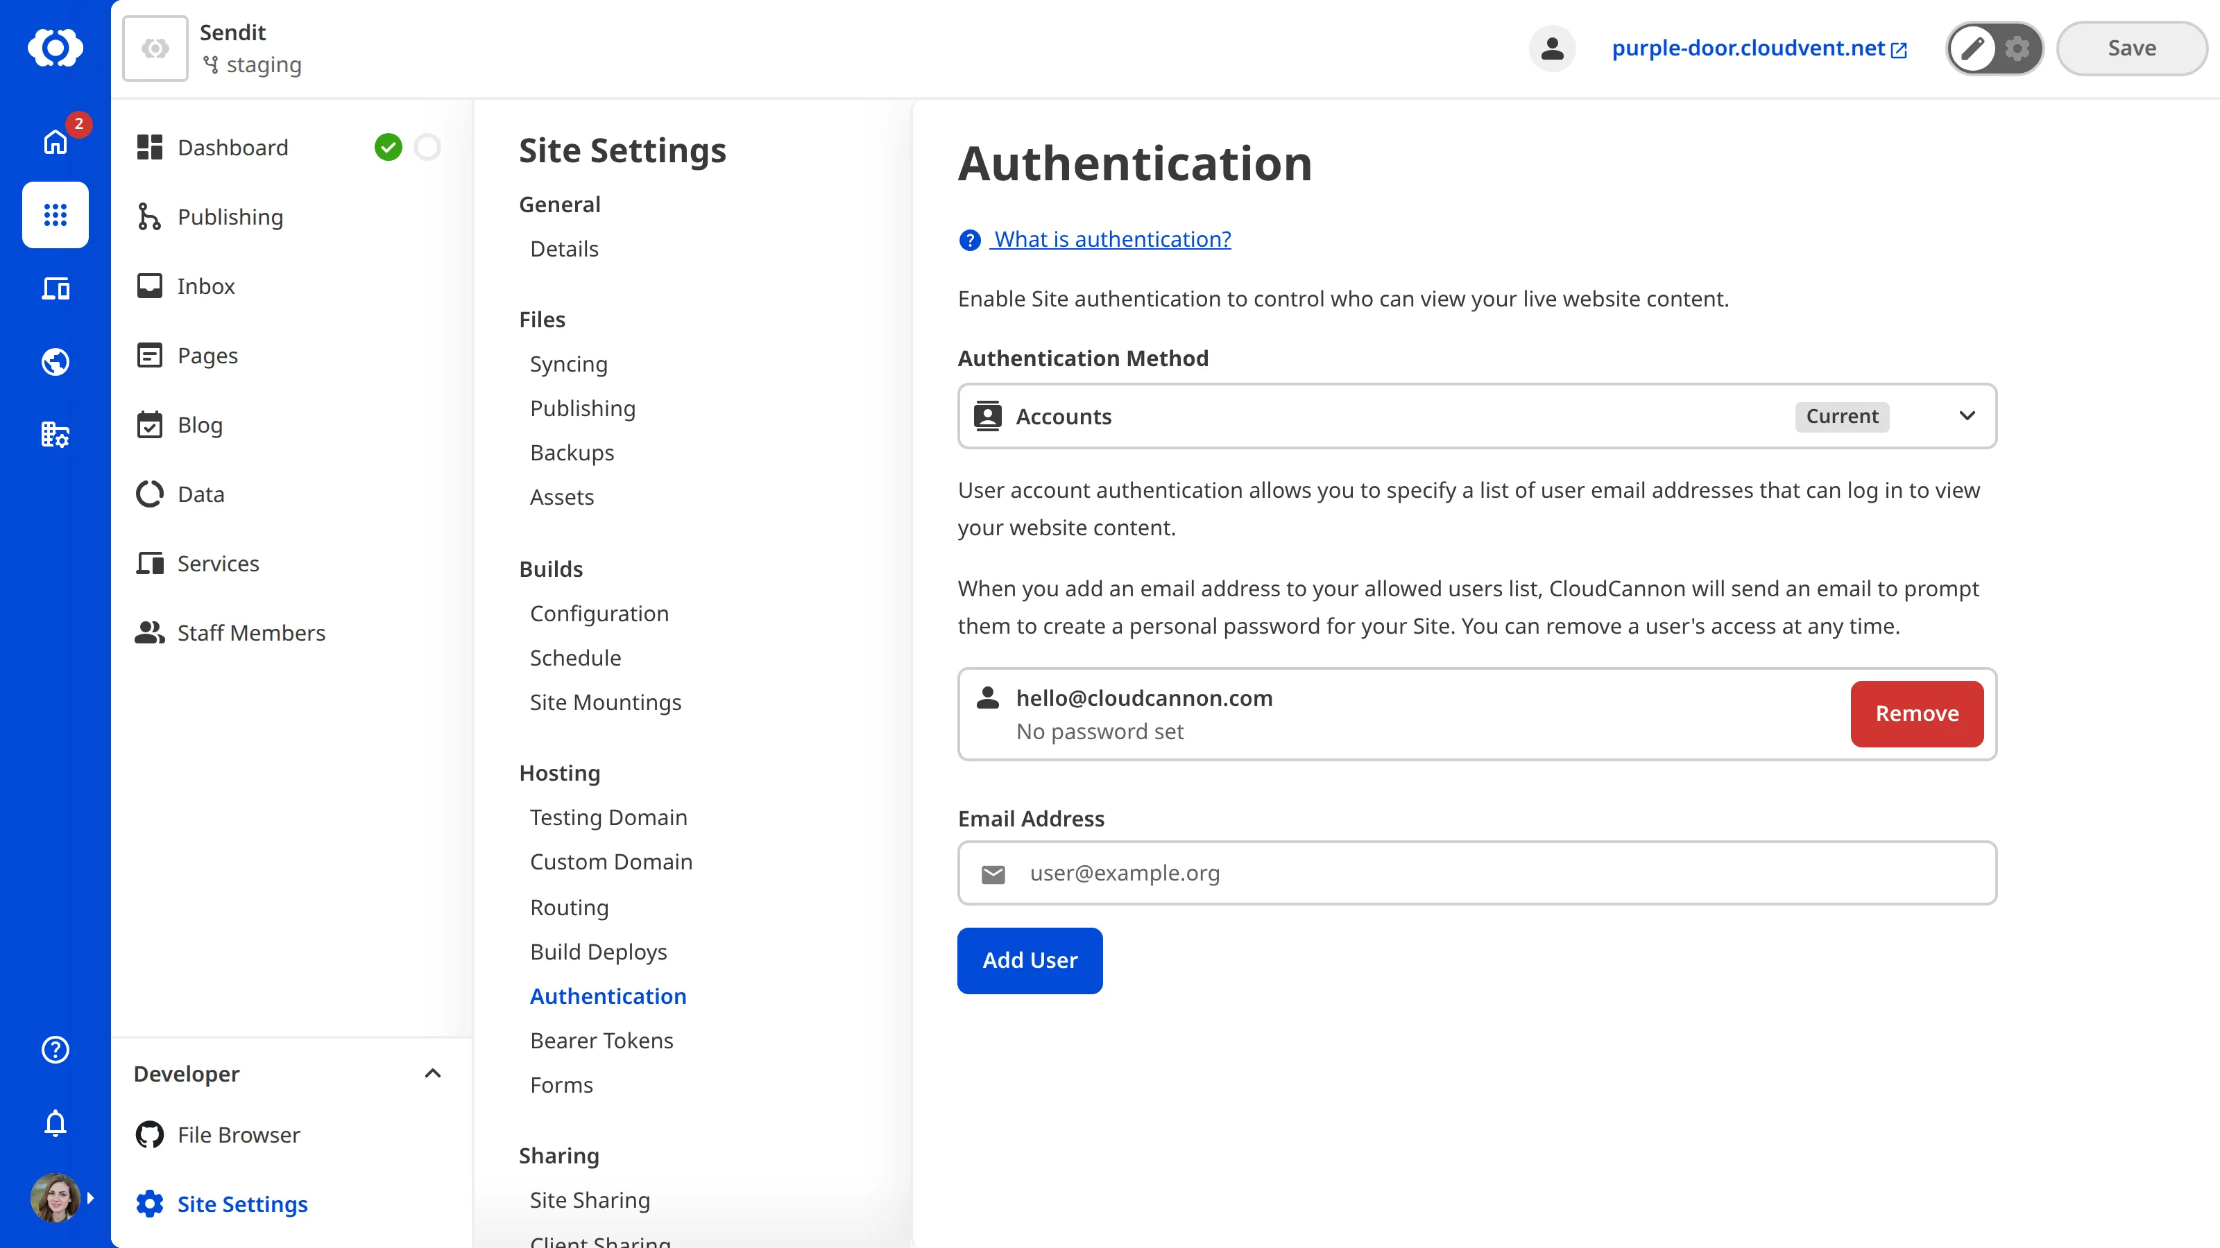Click the green check status icon
This screenshot has height=1248, width=2220.
[388, 147]
